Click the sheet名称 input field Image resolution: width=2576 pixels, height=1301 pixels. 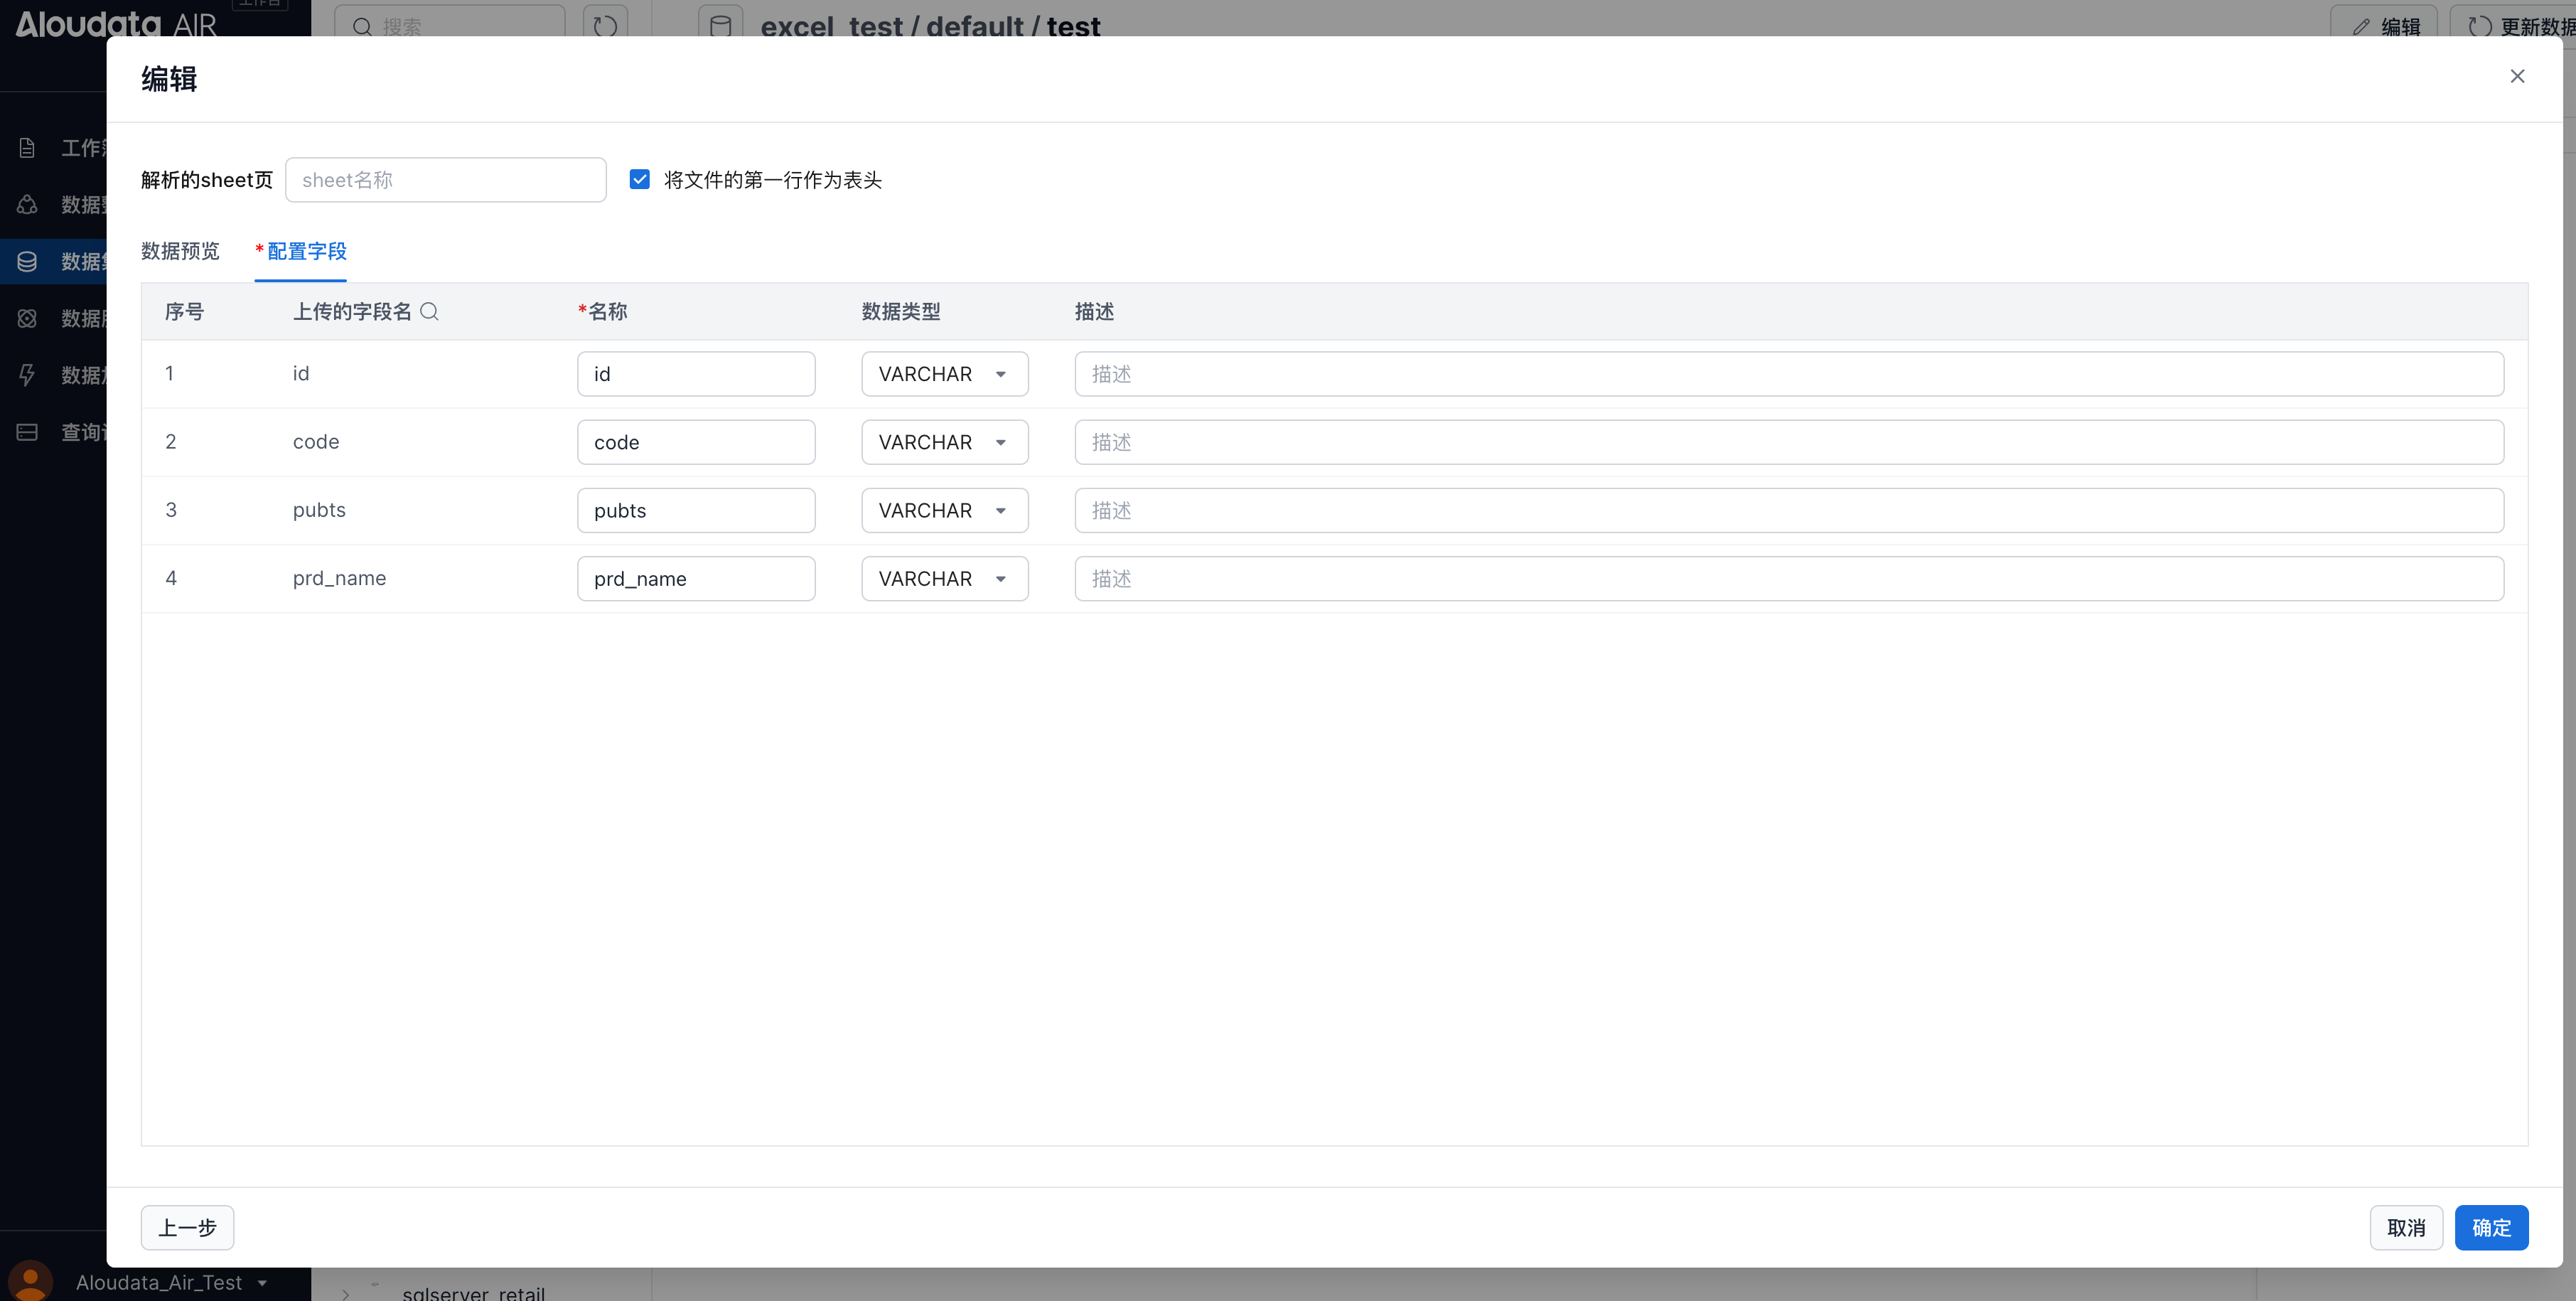(x=446, y=180)
